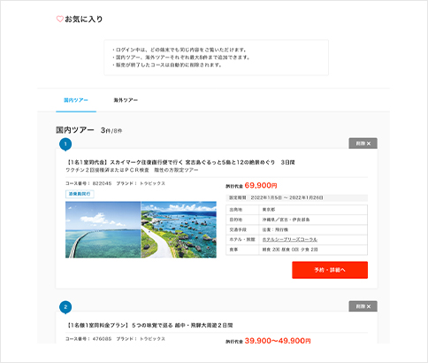428x363 pixels.
Task: Select the 東京都 departure cell
Action: [x=313, y=210]
